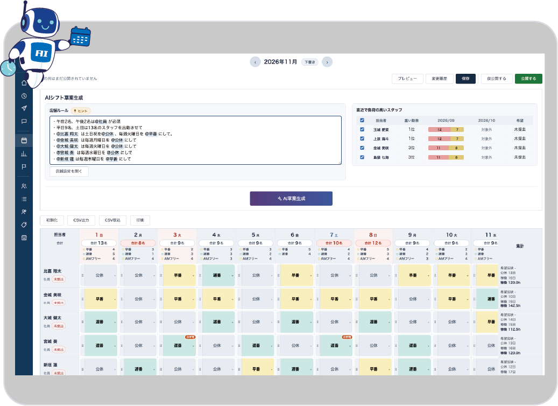The image size is (558, 406).
Task: Click the dark 保存 save button
Action: [465, 79]
